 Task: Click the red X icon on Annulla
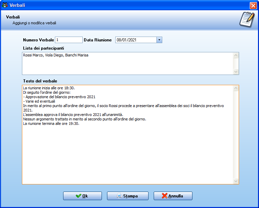point(165,196)
